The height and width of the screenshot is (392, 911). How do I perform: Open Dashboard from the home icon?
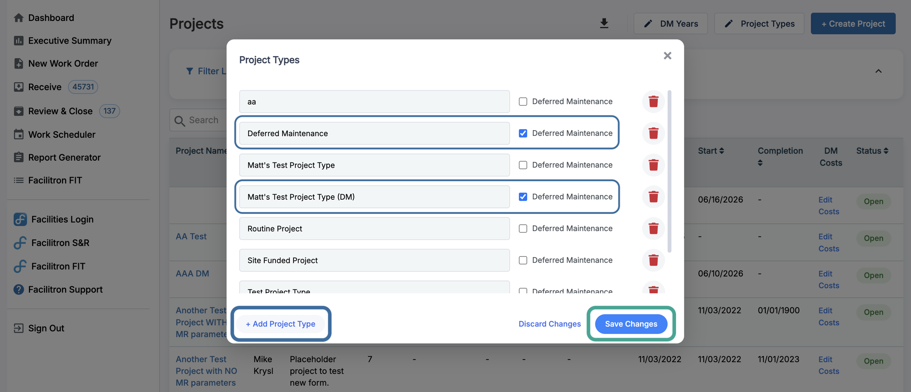pyautogui.click(x=19, y=17)
